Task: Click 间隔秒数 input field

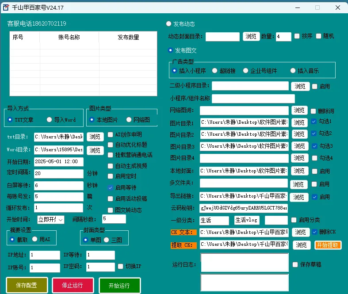Action: [x=114, y=219]
